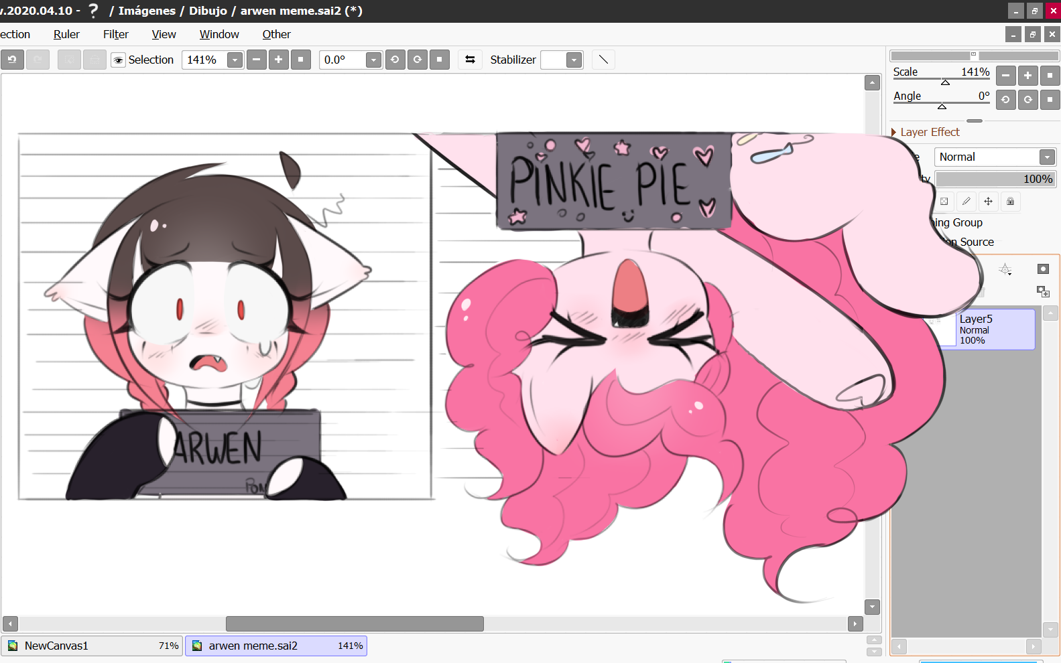
Task: Click the Deselect icon in the toolbar
Action: point(69,60)
